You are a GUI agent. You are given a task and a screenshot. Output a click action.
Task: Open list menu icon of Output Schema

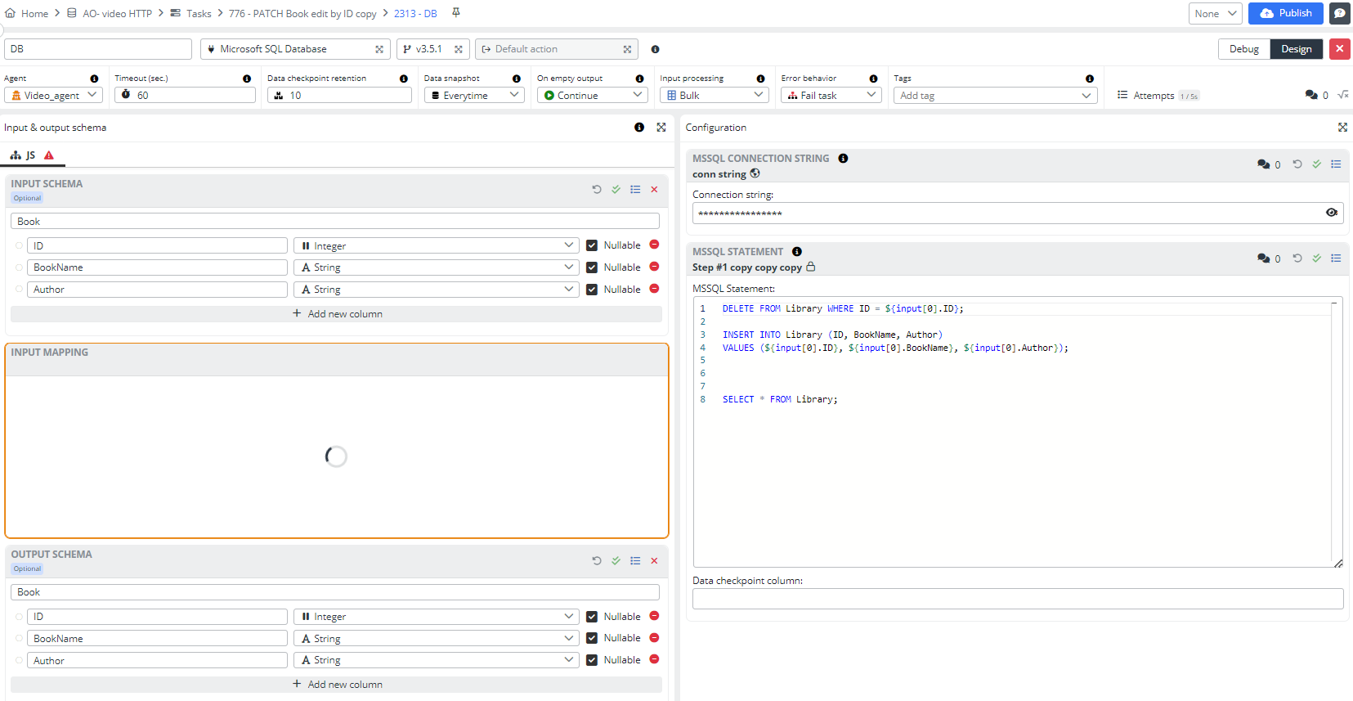click(x=635, y=561)
